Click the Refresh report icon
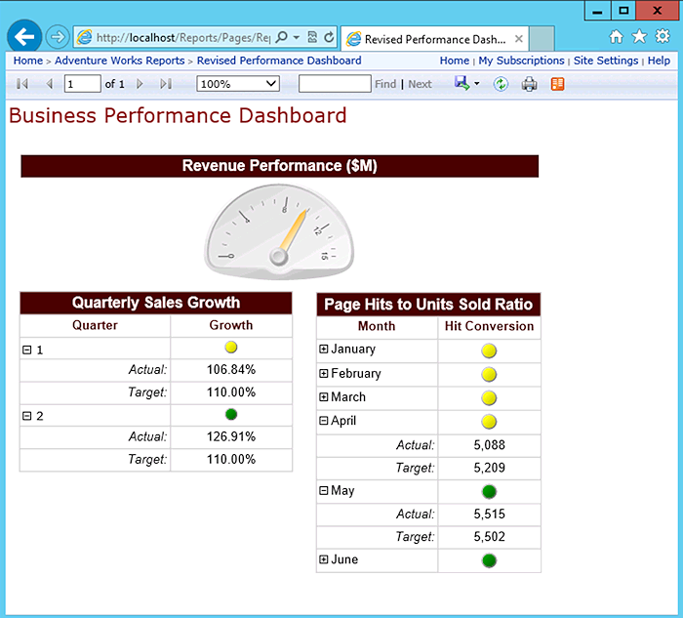Viewport: 683px width, 618px height. (x=501, y=84)
